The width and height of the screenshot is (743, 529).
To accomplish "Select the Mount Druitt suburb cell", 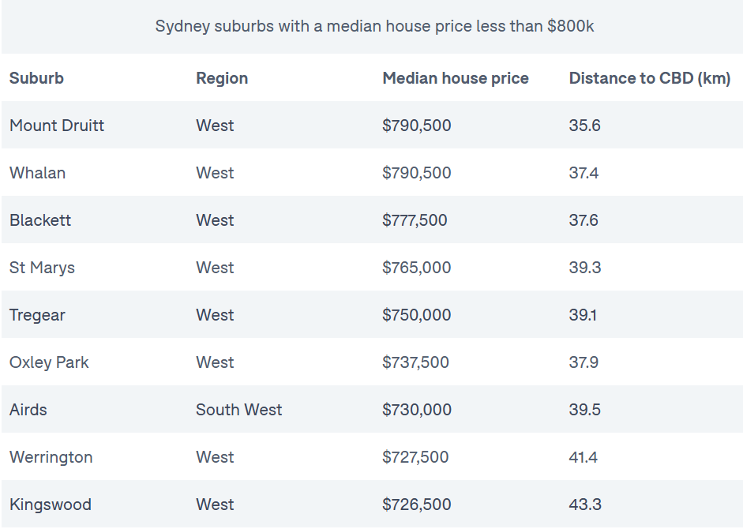I will pyautogui.click(x=57, y=125).
